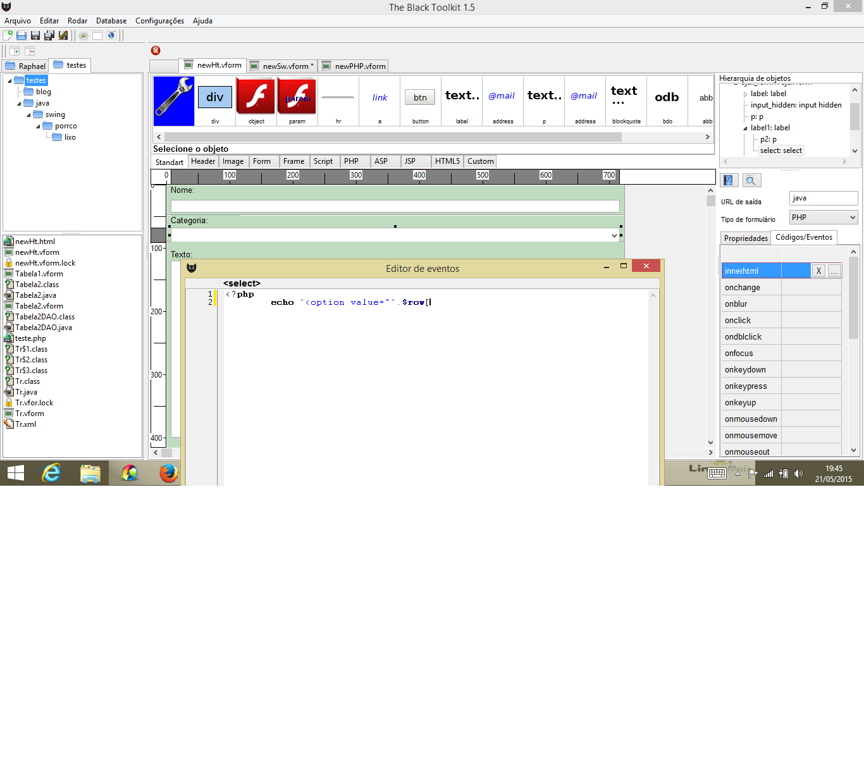Collapse the label1: label tree node
The image size is (864, 769).
(x=745, y=127)
